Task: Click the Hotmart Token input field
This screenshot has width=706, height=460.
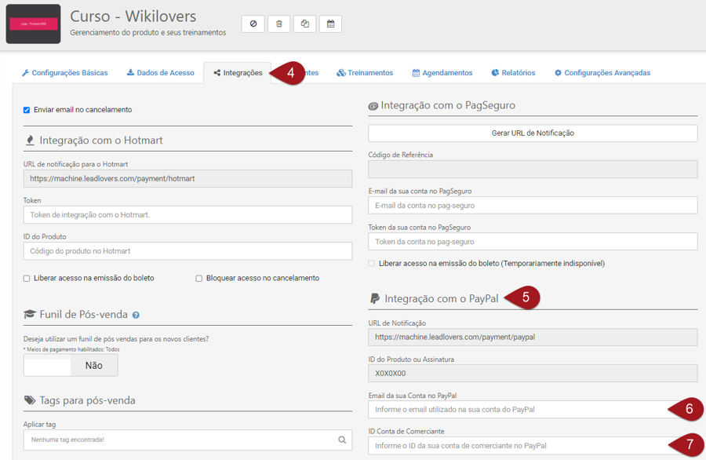Action: coord(187,214)
